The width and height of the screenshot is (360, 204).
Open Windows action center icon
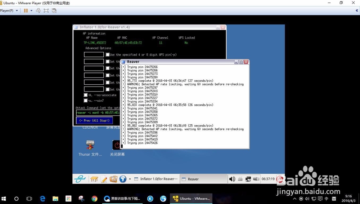(x=320, y=199)
